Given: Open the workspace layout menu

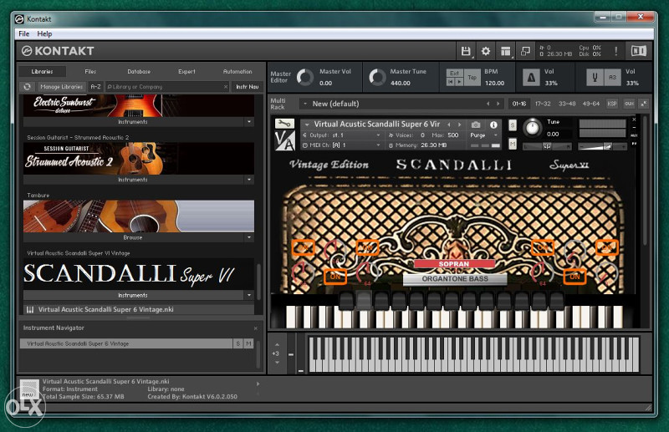Looking at the screenshot, I should tap(506, 51).
